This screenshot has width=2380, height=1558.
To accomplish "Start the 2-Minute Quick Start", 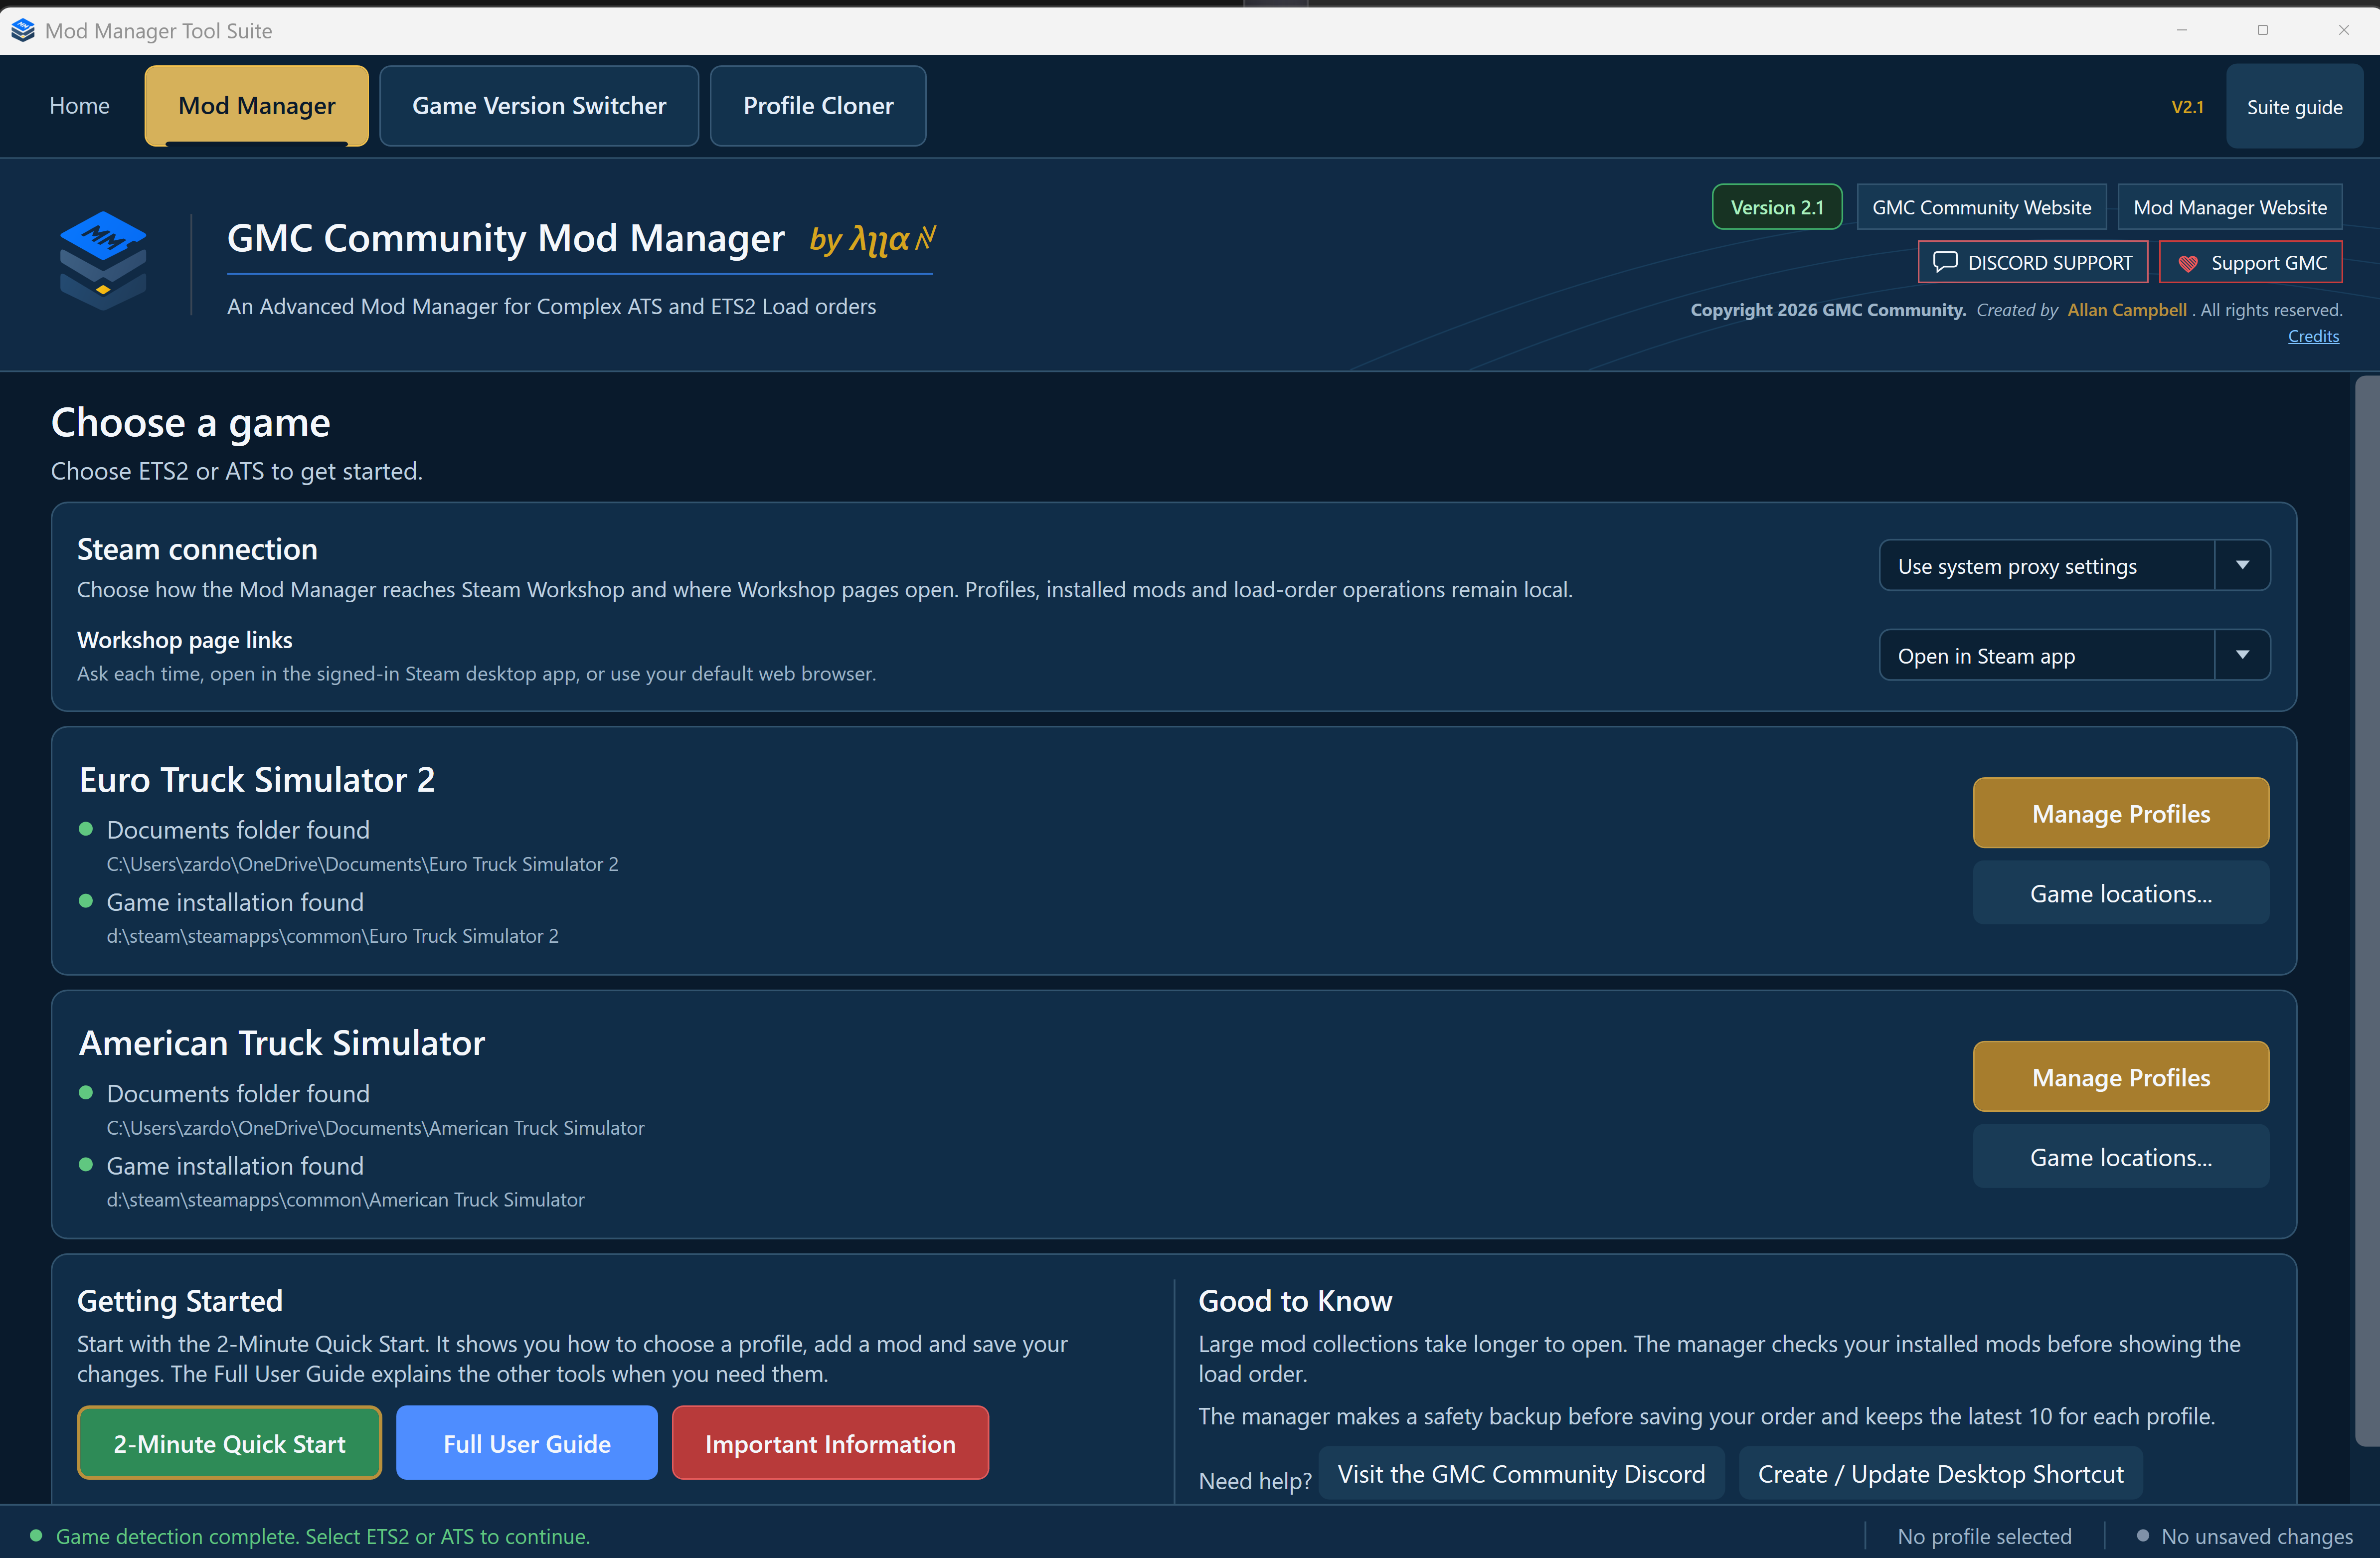I will click(x=229, y=1443).
